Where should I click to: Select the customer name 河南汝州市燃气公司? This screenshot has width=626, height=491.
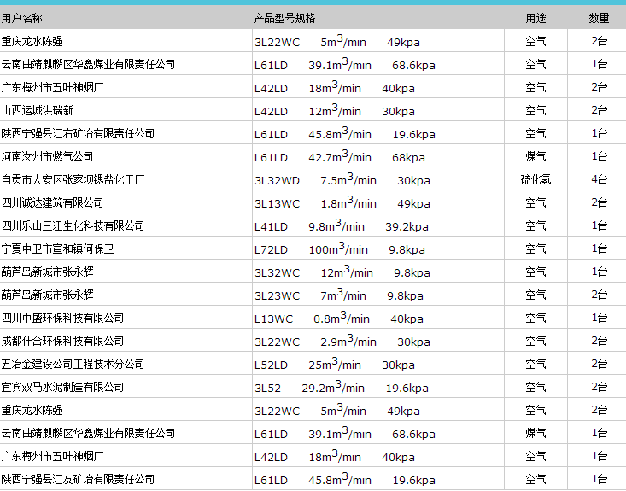click(47, 156)
